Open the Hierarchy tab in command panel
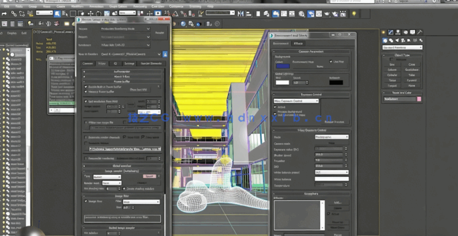This screenshot has height=236, width=458. pos(398,33)
